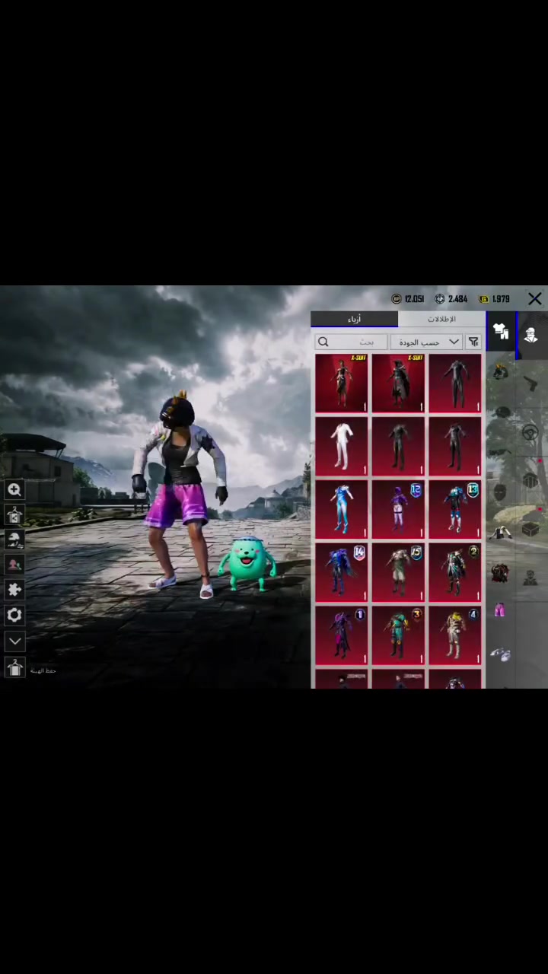This screenshot has width=548, height=974.
Task: Select the outfit with badge 15
Action: pos(398,572)
